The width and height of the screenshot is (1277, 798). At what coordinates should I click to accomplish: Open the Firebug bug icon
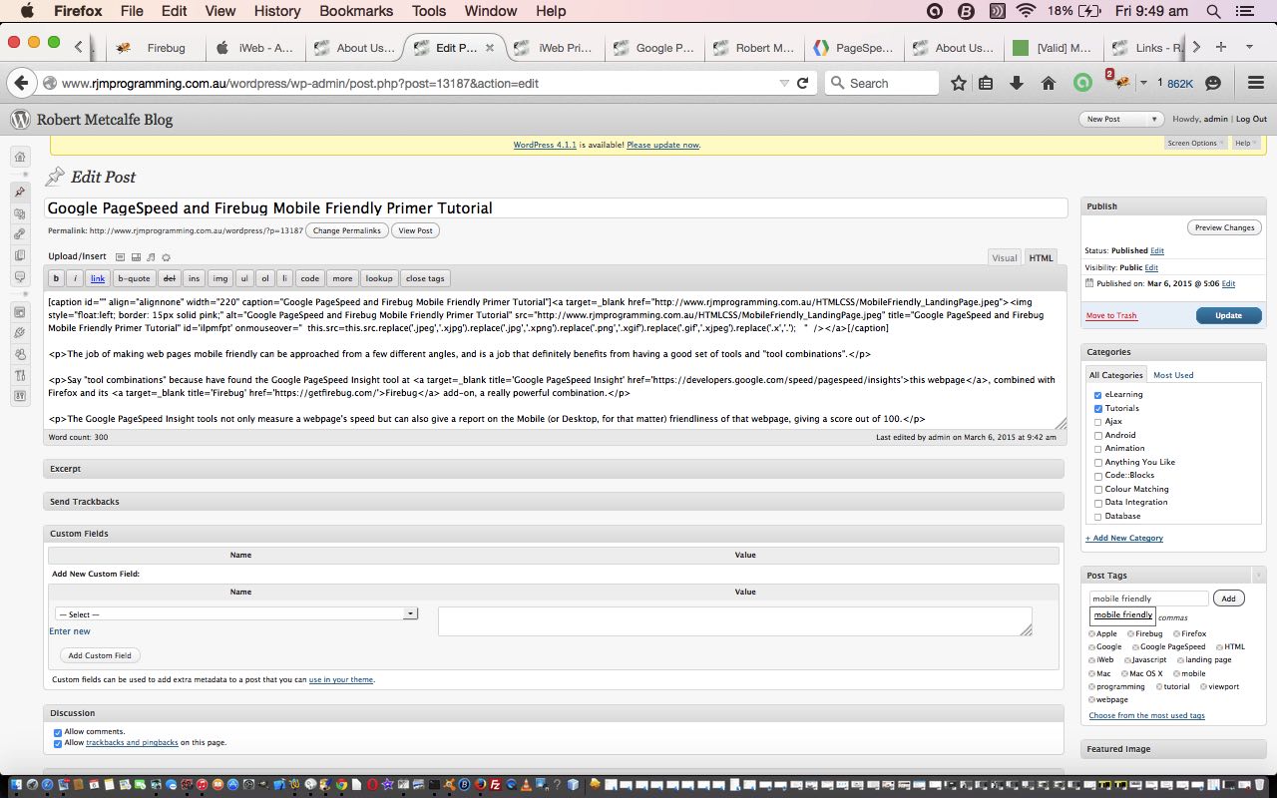[1121, 83]
